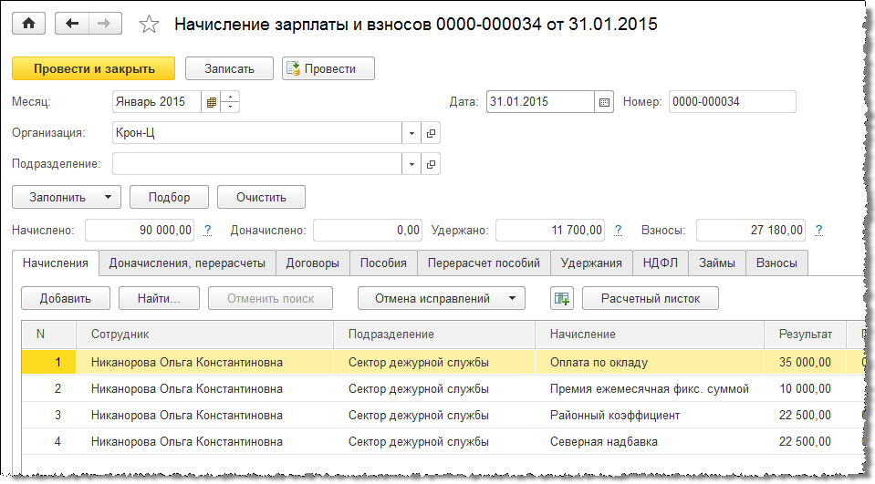
Task: Click the table settings icon near Расчетный листок
Action: pos(562,298)
